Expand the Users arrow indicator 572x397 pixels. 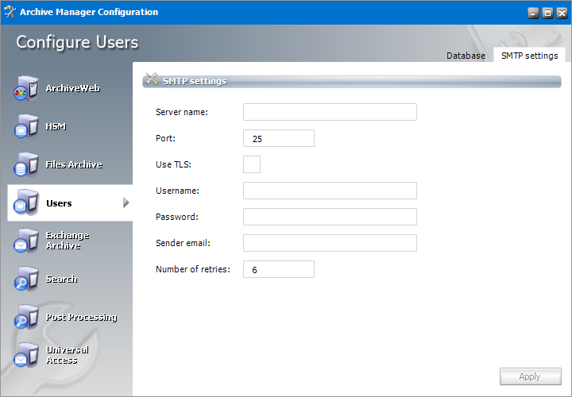pyautogui.click(x=126, y=202)
